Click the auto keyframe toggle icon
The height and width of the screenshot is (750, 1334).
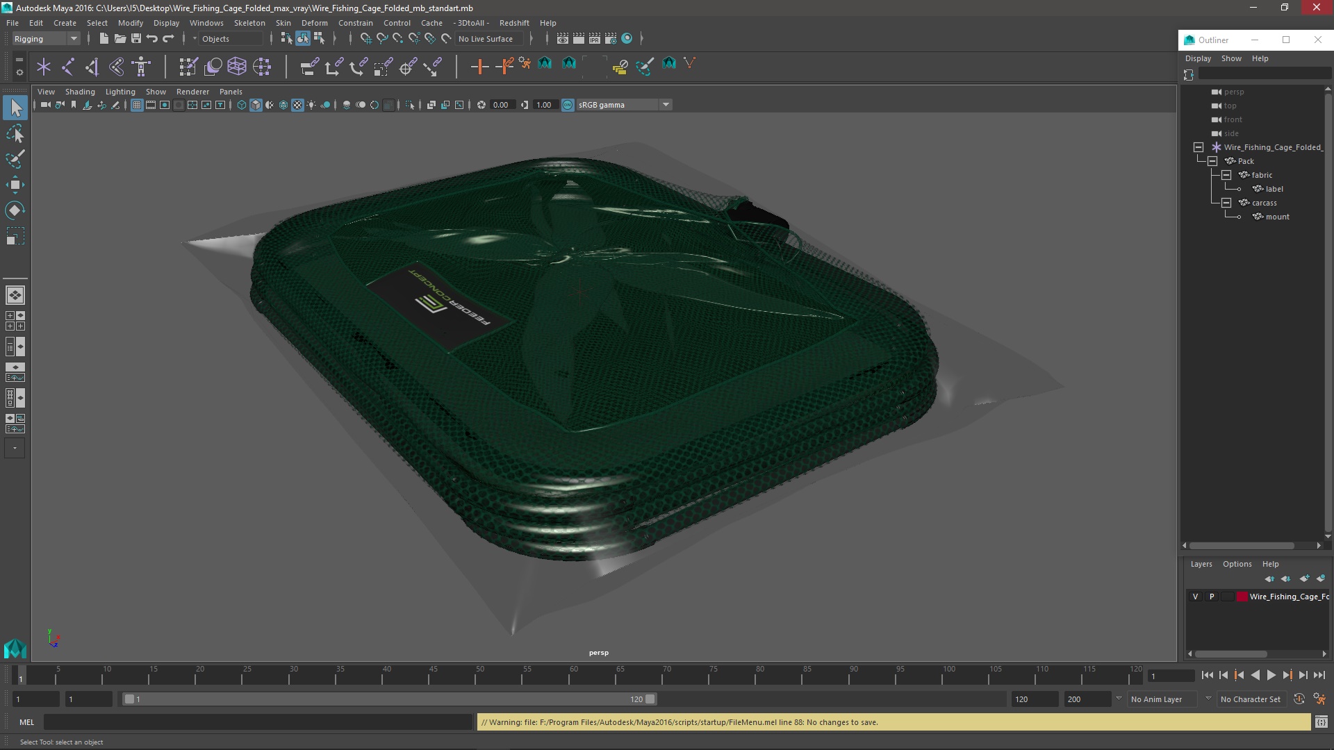[1299, 699]
